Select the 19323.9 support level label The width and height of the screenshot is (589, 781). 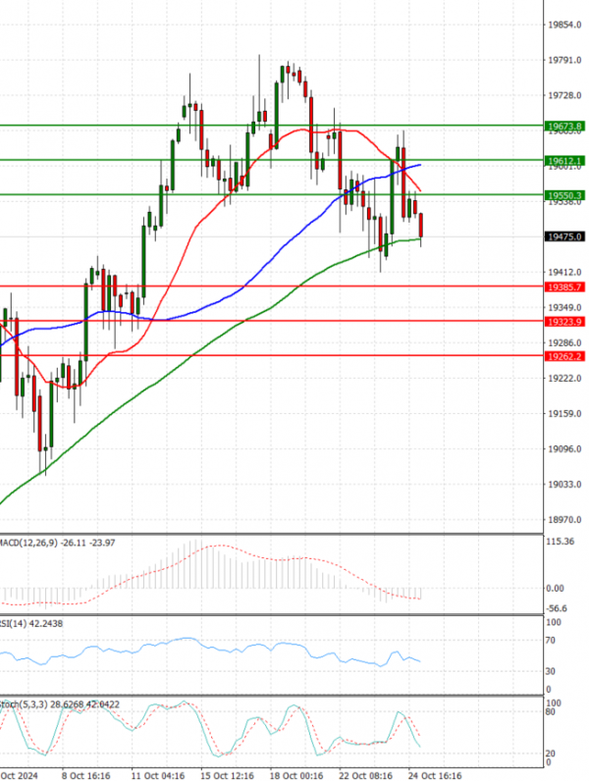tap(564, 321)
